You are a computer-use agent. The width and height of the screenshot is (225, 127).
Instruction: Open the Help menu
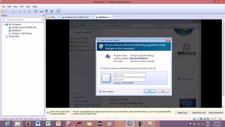click(34, 7)
